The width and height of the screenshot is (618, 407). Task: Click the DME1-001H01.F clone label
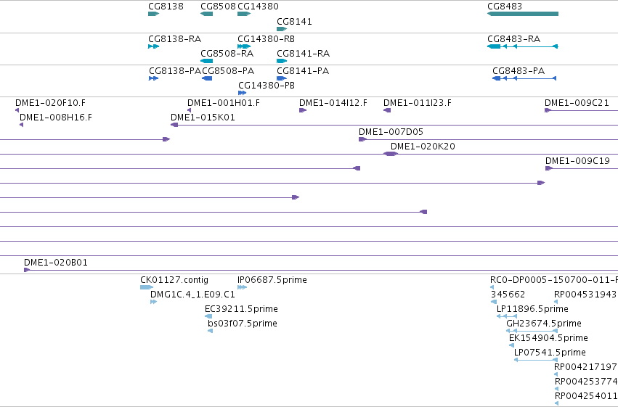(224, 103)
